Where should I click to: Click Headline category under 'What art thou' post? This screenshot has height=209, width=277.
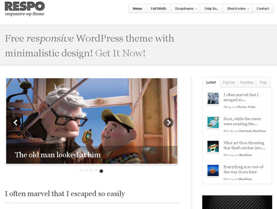pos(246,155)
